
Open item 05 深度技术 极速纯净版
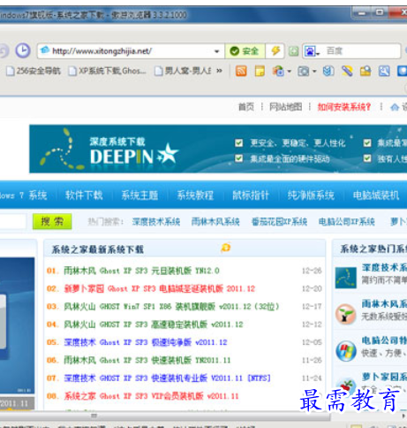(x=146, y=342)
